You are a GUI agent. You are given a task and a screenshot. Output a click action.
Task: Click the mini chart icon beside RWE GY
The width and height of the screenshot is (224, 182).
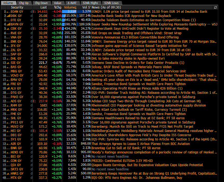(x=8, y=33)
